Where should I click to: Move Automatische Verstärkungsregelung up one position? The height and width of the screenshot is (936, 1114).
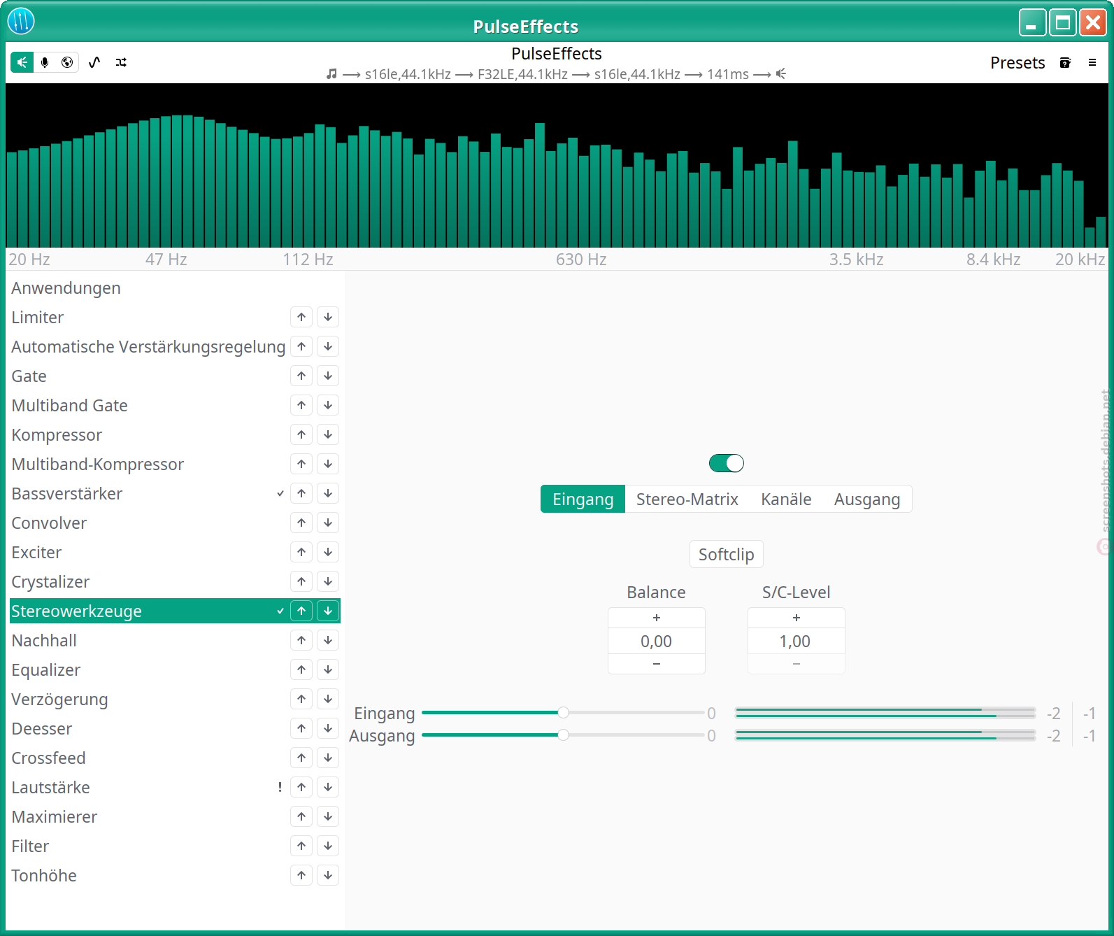pyautogui.click(x=301, y=346)
